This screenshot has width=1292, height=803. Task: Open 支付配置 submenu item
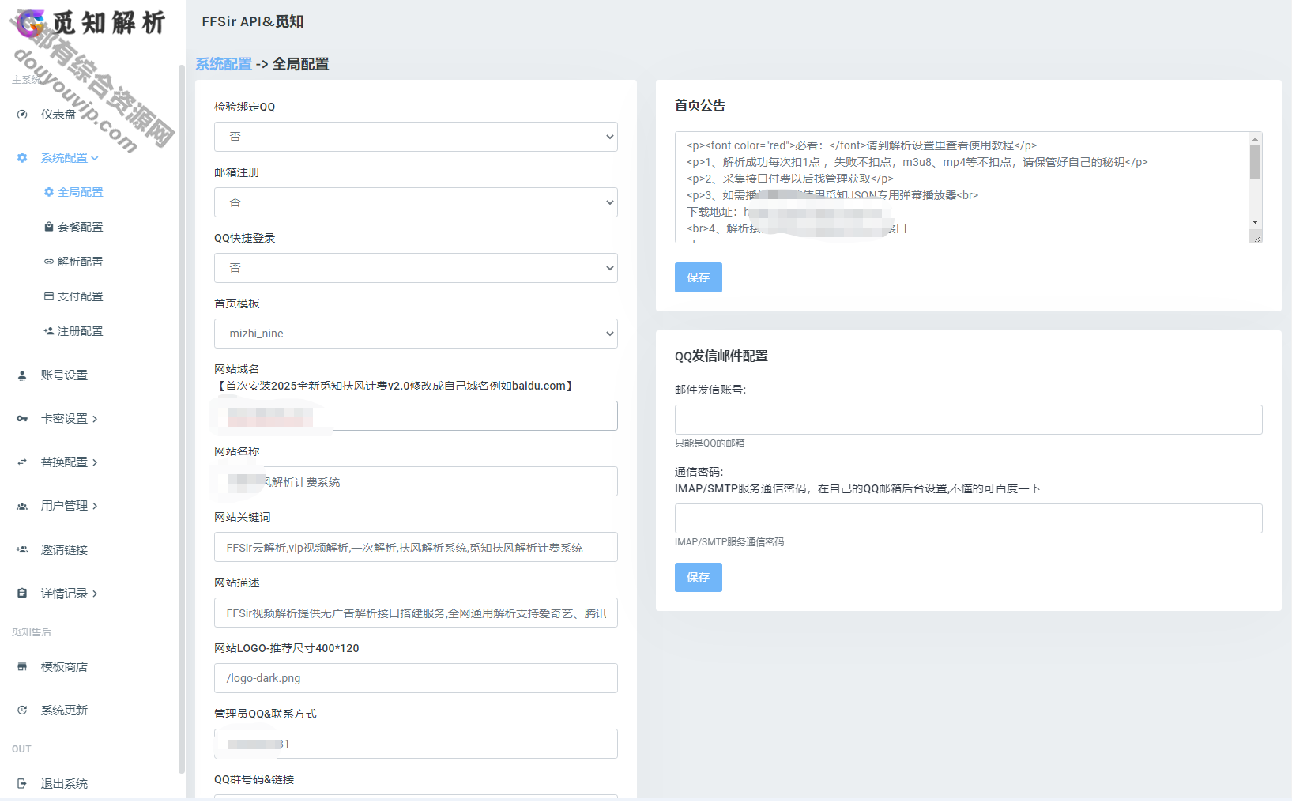click(80, 296)
